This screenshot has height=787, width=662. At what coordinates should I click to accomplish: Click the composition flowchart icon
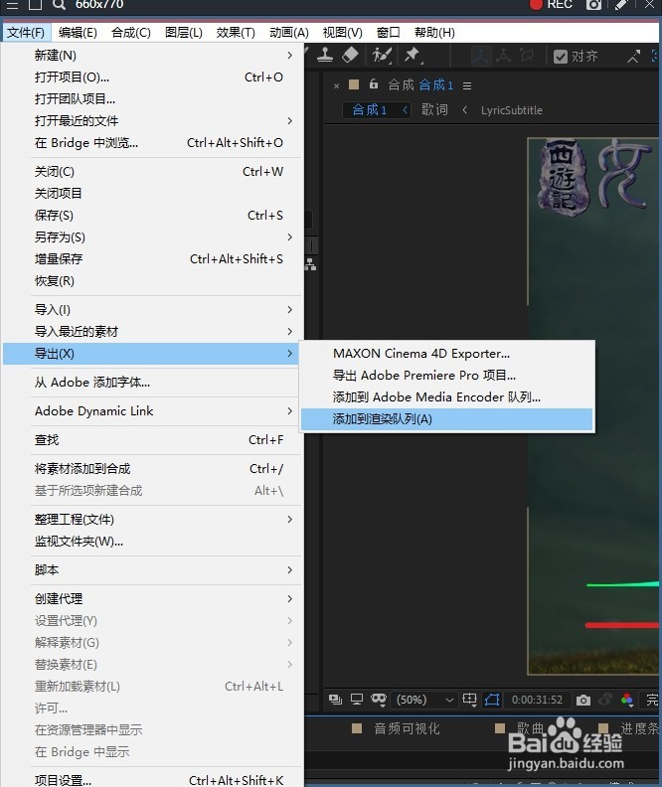coord(311,263)
